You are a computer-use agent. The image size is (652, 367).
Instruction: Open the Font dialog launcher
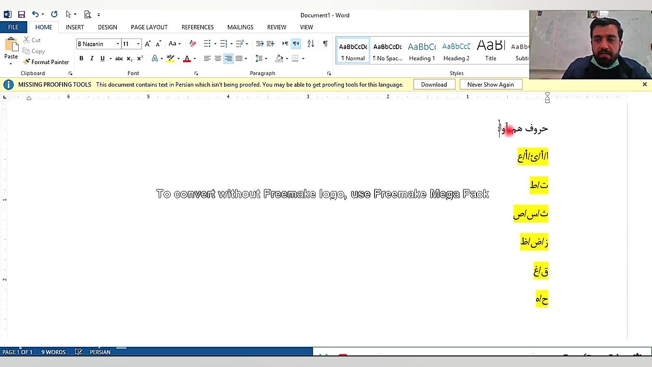[x=196, y=74]
